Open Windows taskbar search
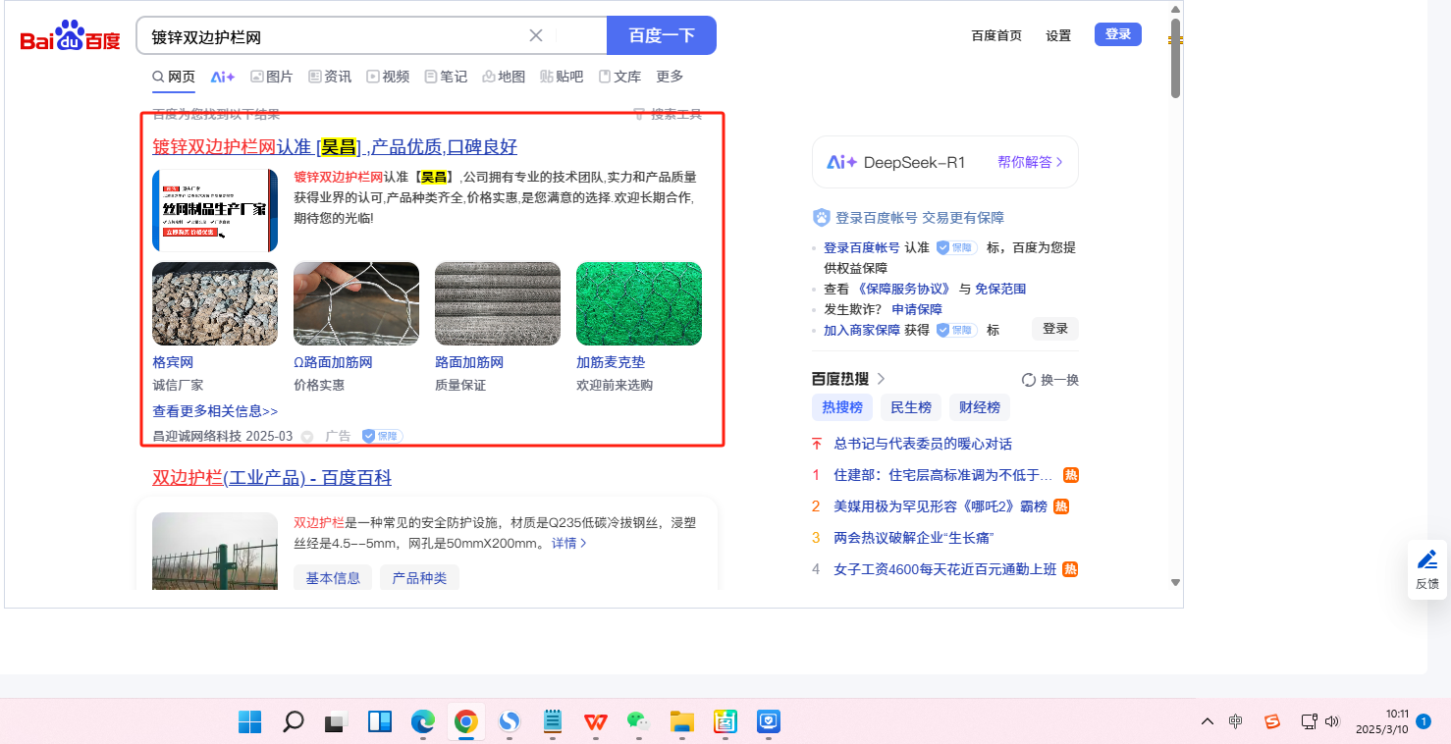Image resolution: width=1451 pixels, height=744 pixels. point(294,721)
